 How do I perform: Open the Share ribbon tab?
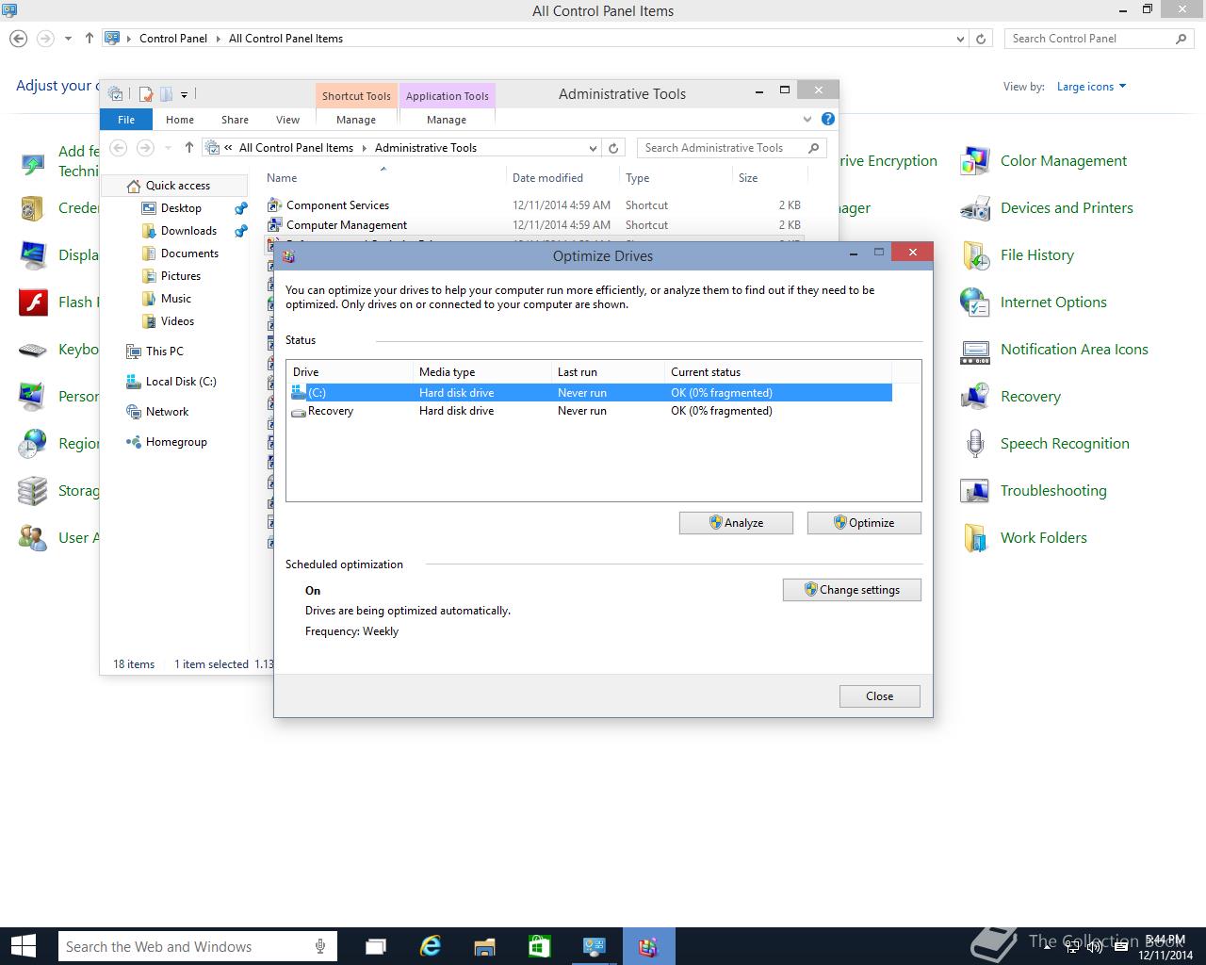coord(235,120)
